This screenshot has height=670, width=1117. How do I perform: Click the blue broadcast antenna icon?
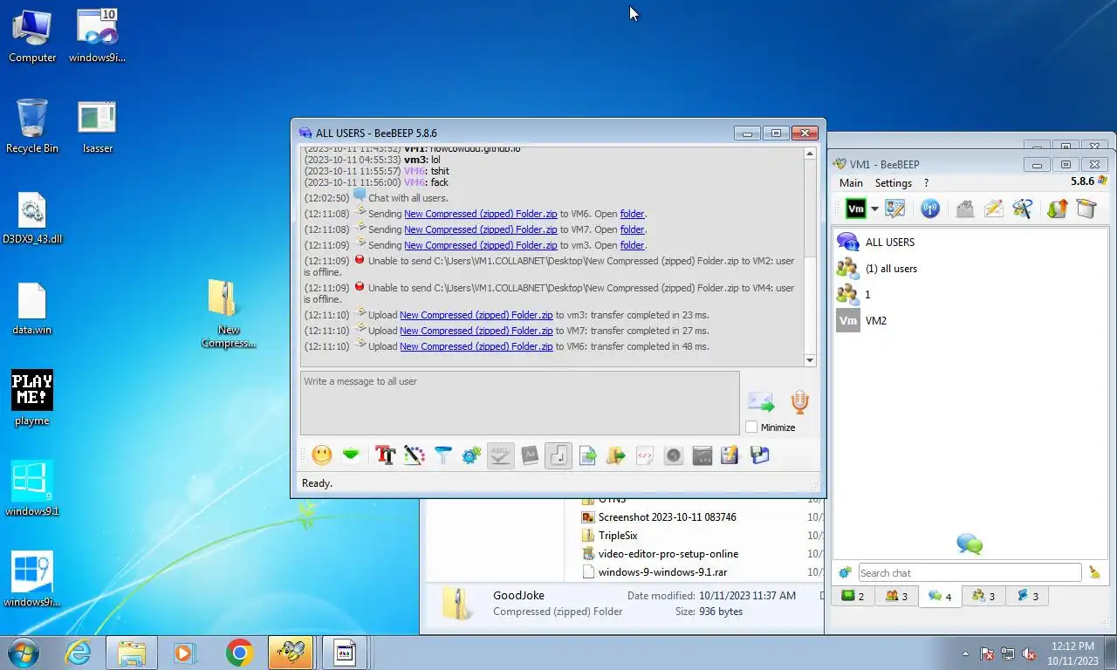(x=930, y=209)
